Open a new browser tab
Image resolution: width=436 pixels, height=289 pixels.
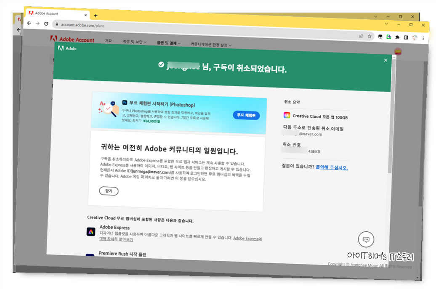click(x=96, y=16)
